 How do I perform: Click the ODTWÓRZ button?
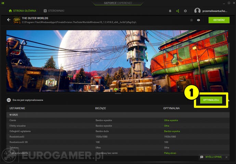coord(219,20)
